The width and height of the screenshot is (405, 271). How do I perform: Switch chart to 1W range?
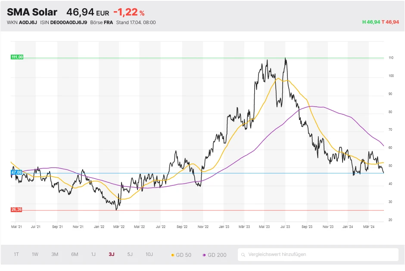click(x=35, y=254)
